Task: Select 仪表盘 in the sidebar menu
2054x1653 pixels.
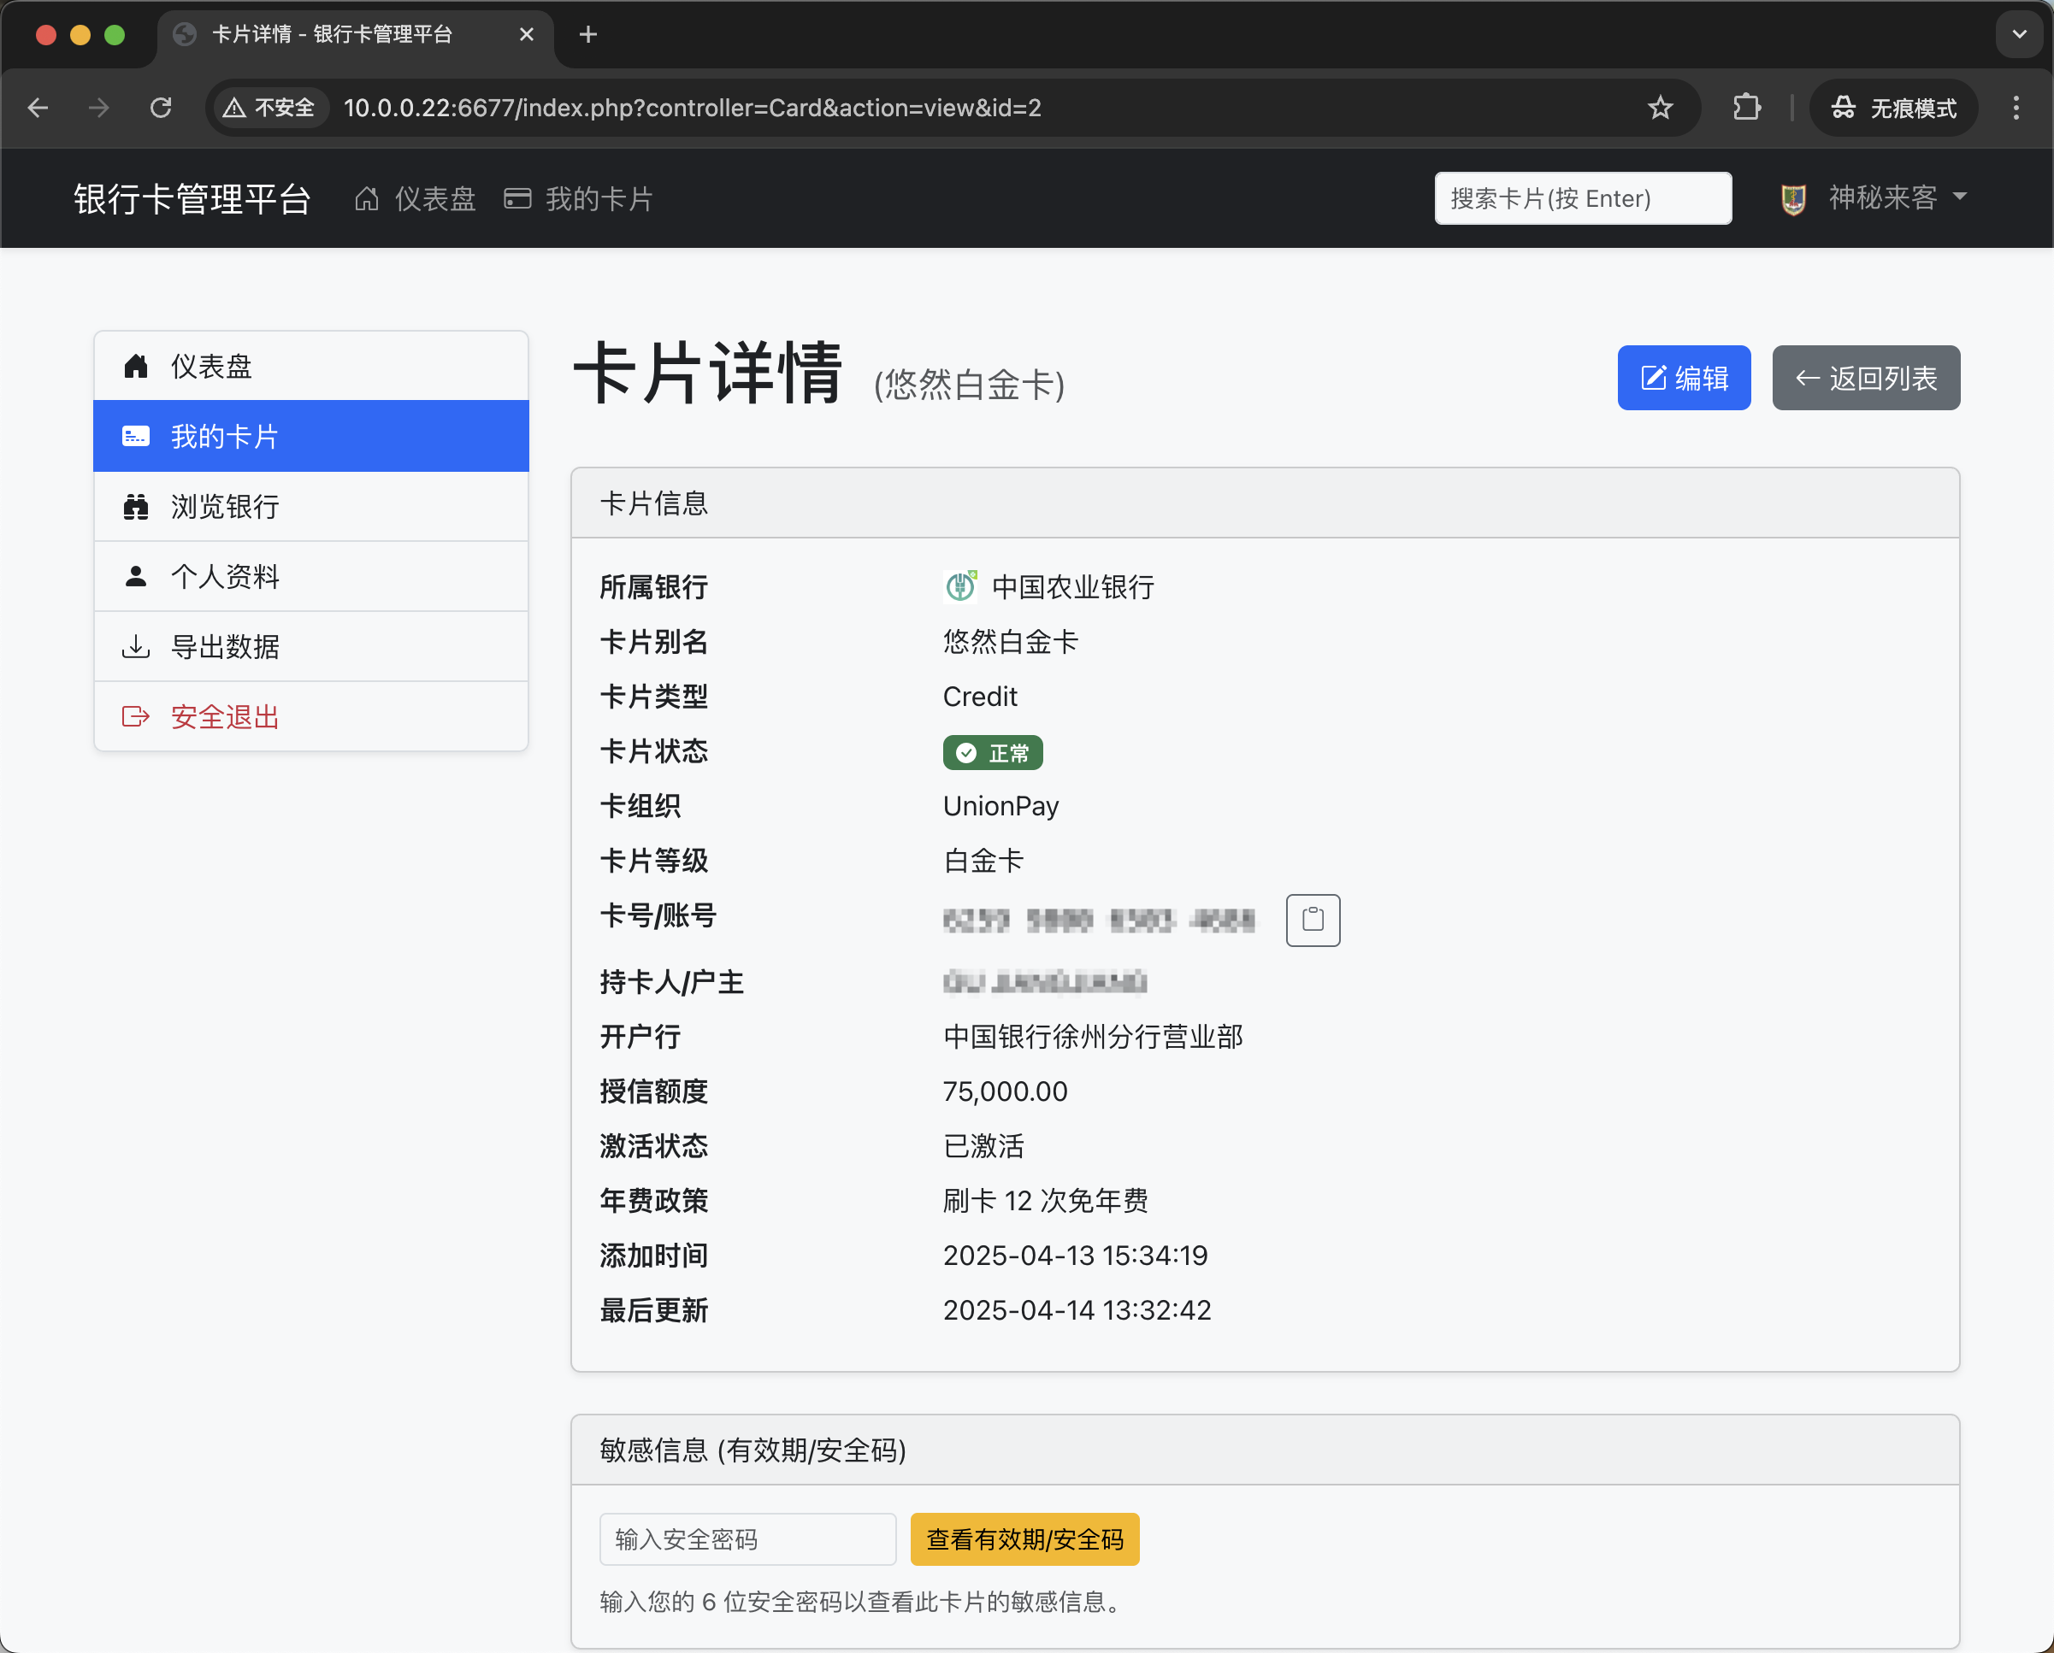Action: click(x=310, y=366)
